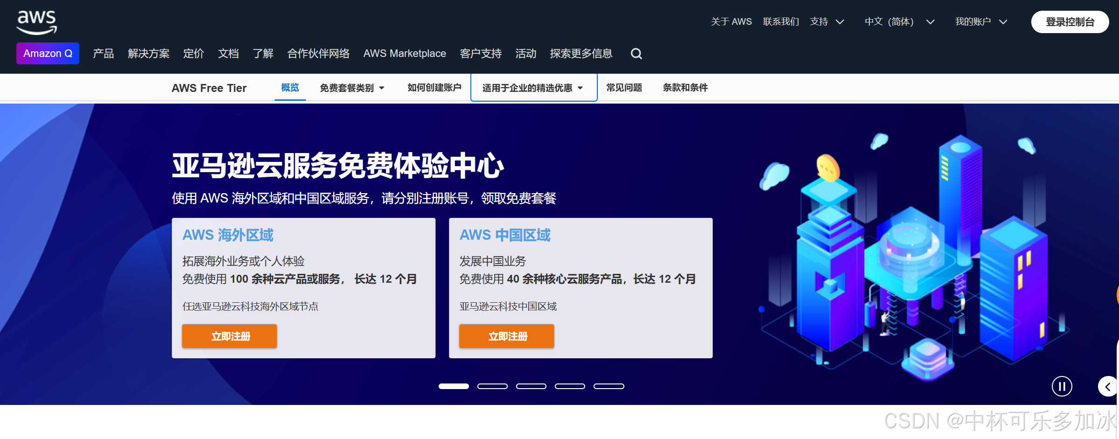Open the 文档 menu
Viewport: 1119px width, 439px height.
point(228,54)
